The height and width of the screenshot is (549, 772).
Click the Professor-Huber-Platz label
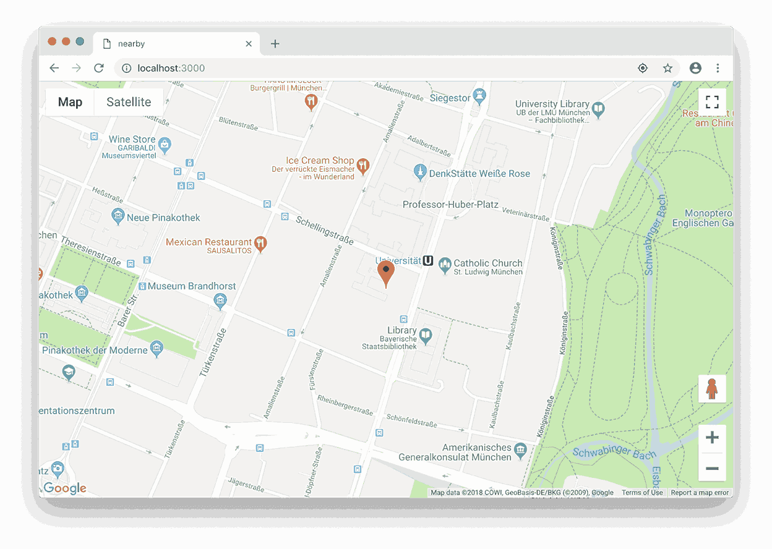pos(450,204)
